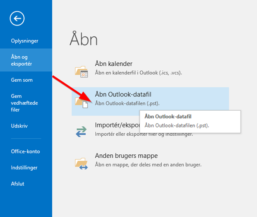
Task: Open the Oplysninger section
Action: tap(25, 41)
